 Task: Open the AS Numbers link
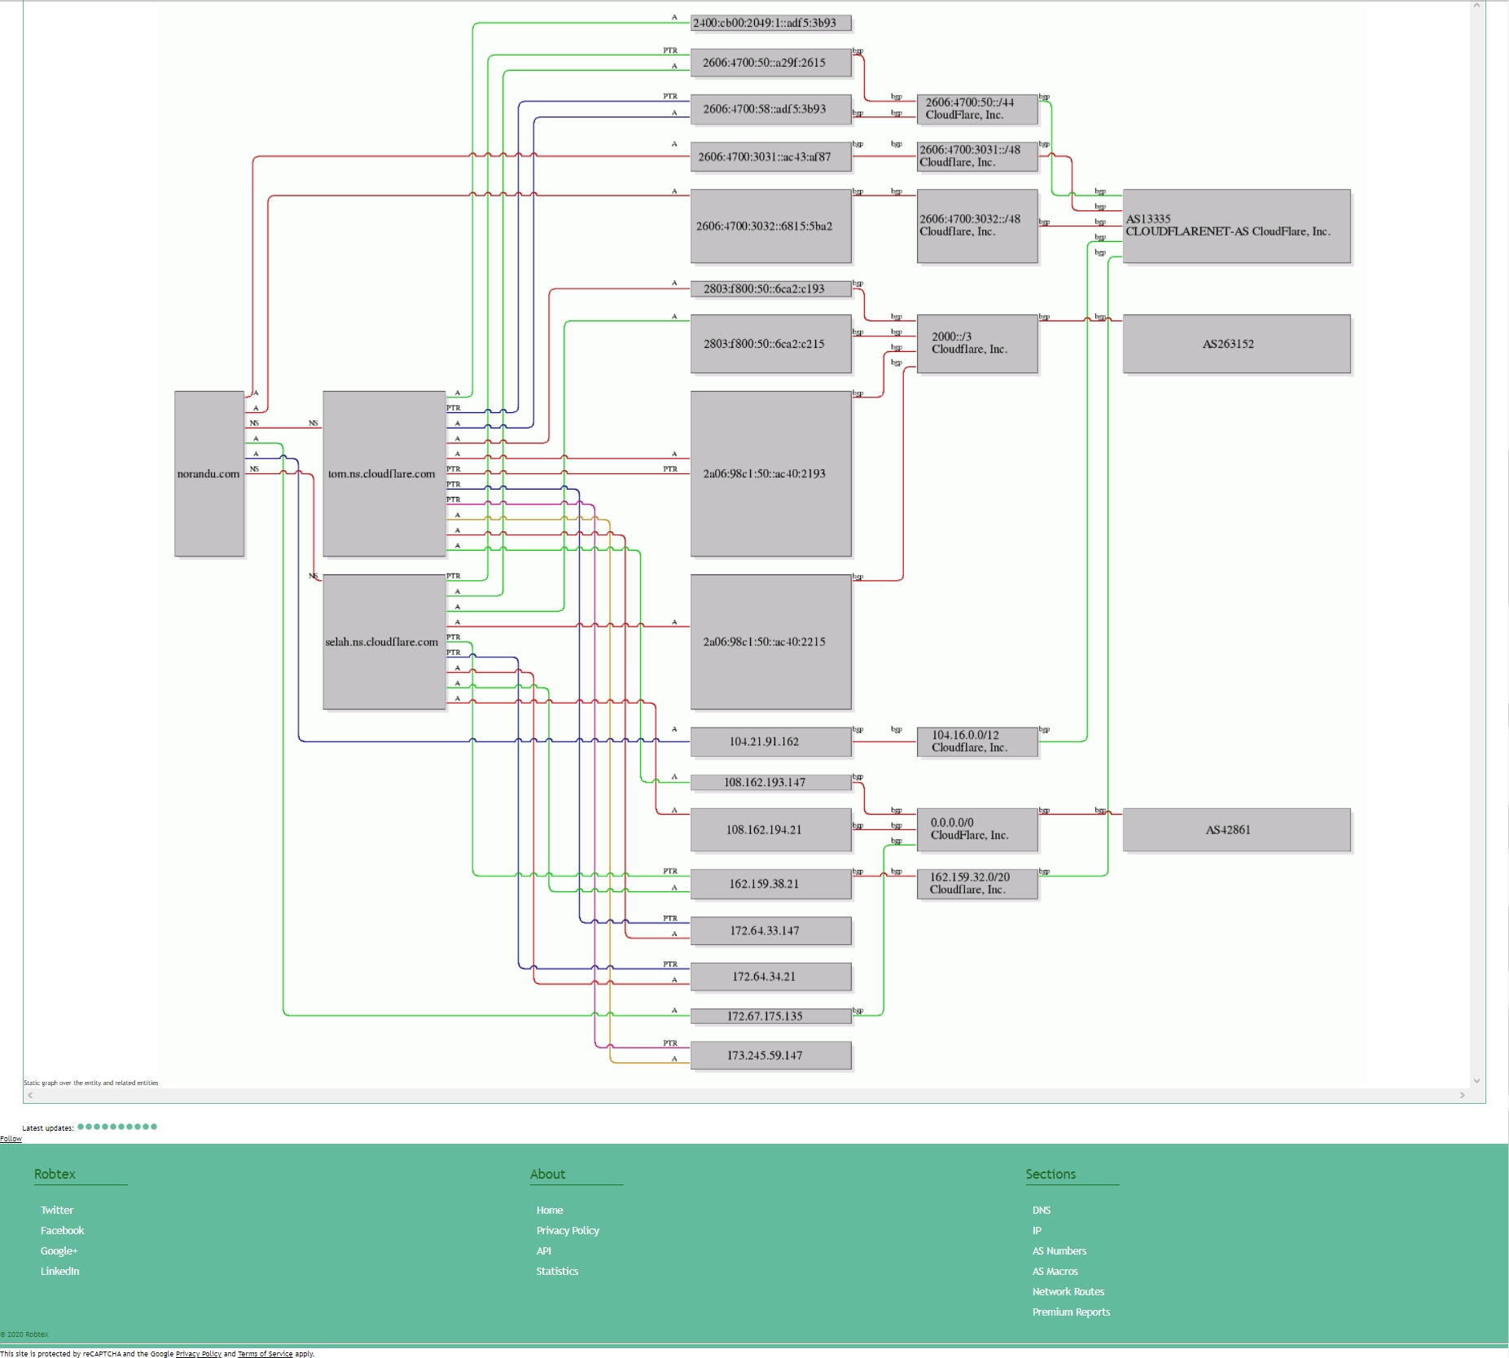1059,1251
